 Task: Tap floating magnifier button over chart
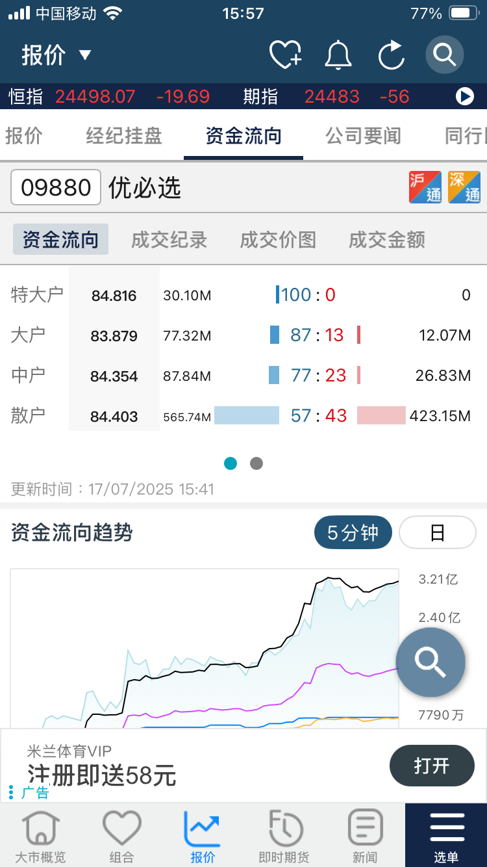431,662
